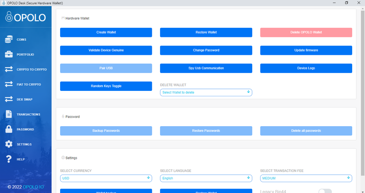365x193 pixels.
Task: Select the Crypto to Crypto swap arrows icon
Action: click(9, 69)
